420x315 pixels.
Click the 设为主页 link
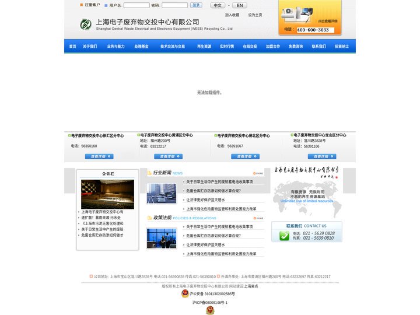coord(255,15)
